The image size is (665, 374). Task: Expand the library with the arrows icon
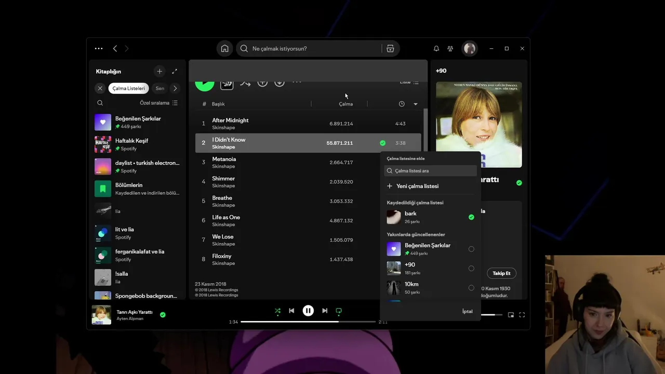coord(175,71)
